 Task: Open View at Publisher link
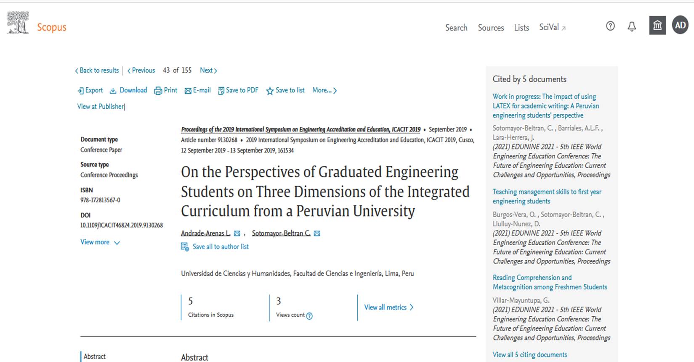pos(101,107)
